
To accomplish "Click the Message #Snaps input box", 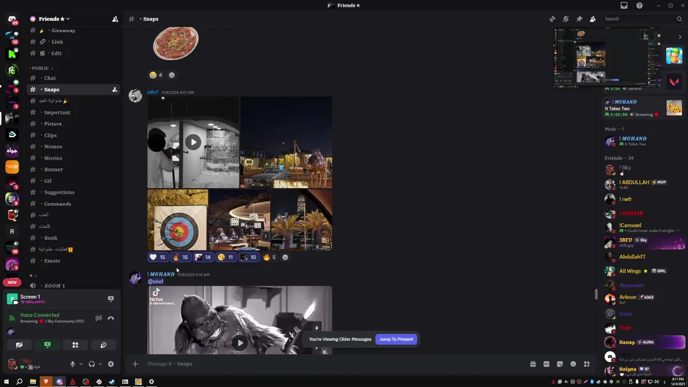I will pos(333,364).
